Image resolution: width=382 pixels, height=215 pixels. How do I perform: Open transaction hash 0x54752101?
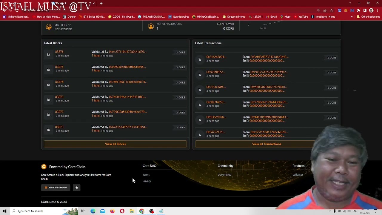[x=216, y=132]
